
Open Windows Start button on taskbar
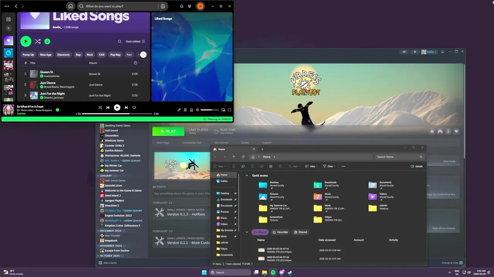(204, 272)
